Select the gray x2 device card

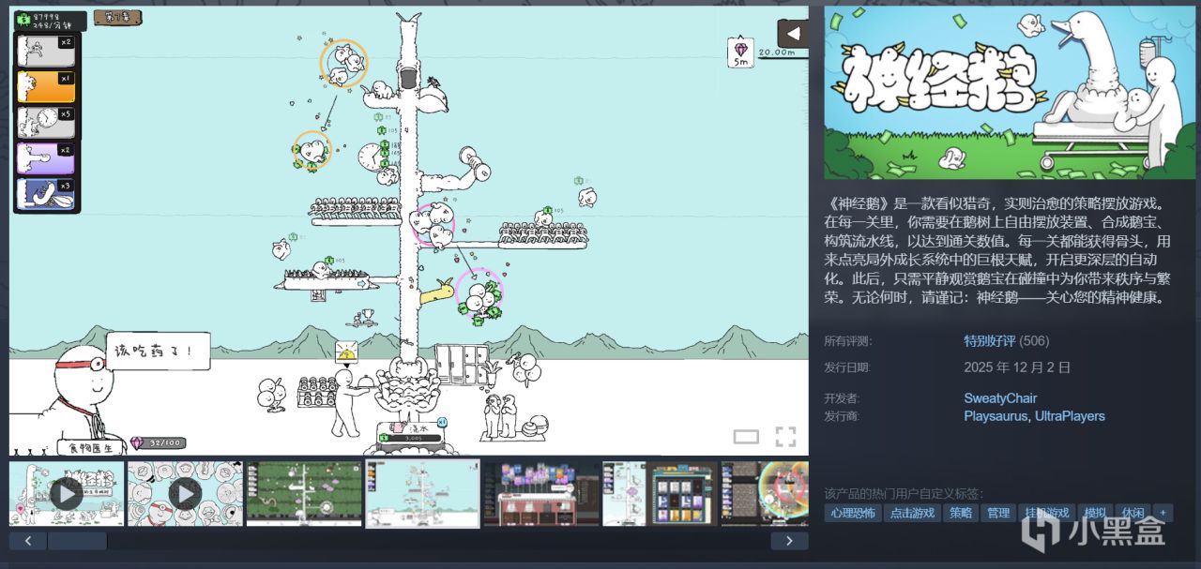tap(46, 52)
